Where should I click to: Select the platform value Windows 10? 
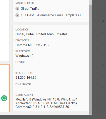[x=24, y=56]
